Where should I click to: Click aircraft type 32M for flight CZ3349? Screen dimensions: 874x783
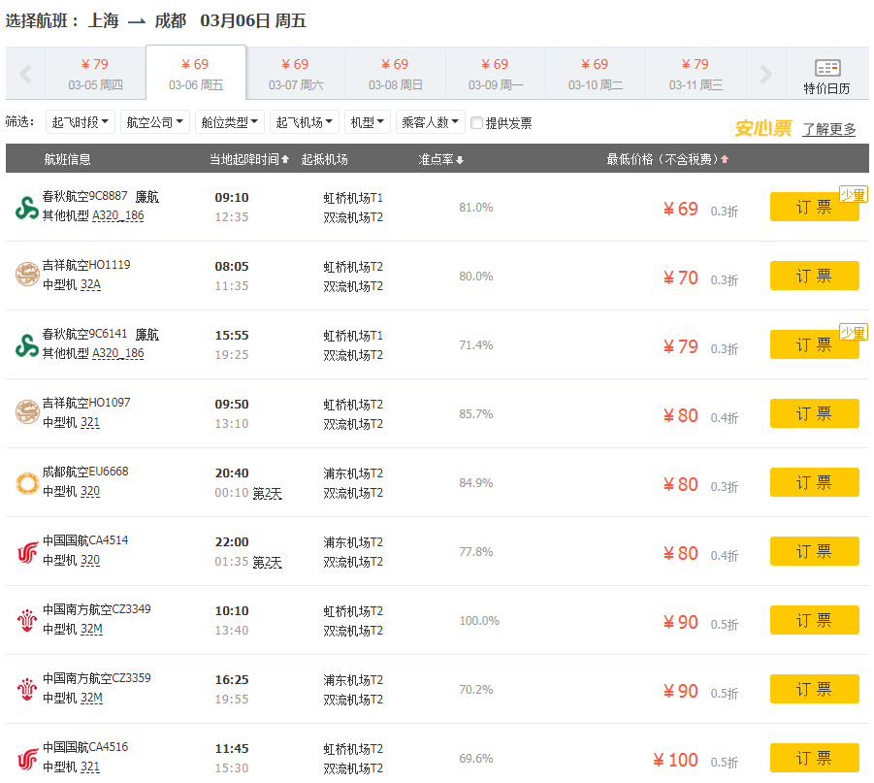[91, 629]
